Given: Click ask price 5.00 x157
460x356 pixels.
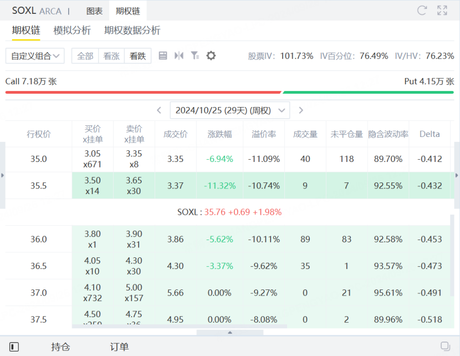Looking at the screenshot, I should [x=134, y=292].
